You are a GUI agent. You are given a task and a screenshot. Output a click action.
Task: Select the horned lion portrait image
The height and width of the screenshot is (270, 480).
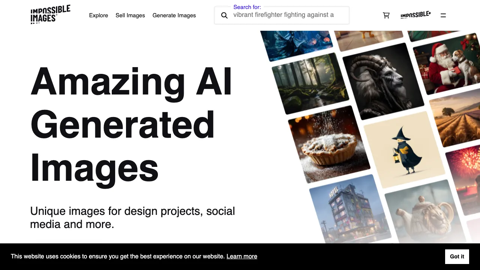[x=382, y=81]
